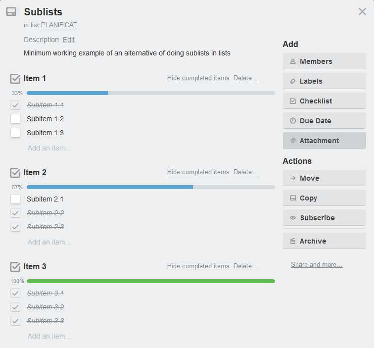
Task: Click the Item 2 checklist icon
Action: (x=15, y=173)
